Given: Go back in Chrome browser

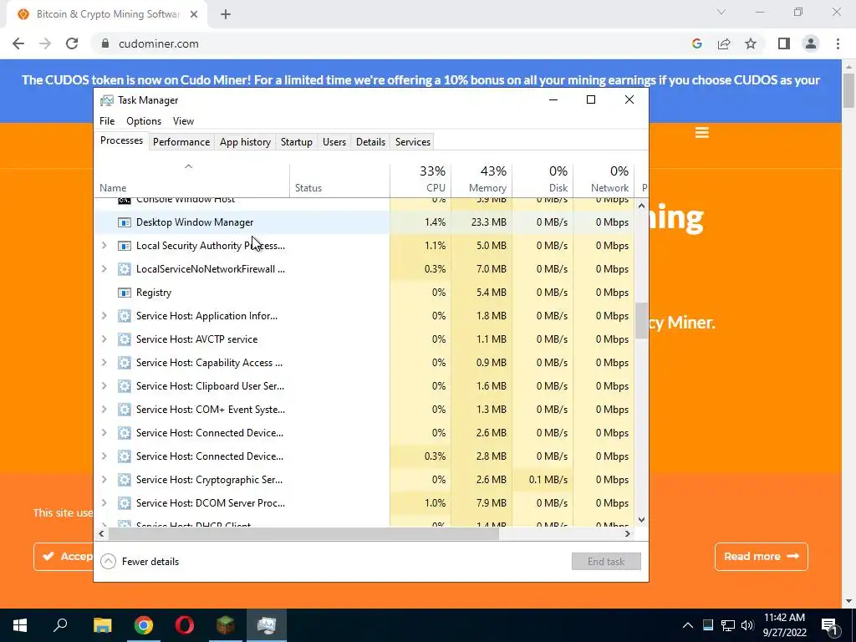Looking at the screenshot, I should pyautogui.click(x=18, y=43).
